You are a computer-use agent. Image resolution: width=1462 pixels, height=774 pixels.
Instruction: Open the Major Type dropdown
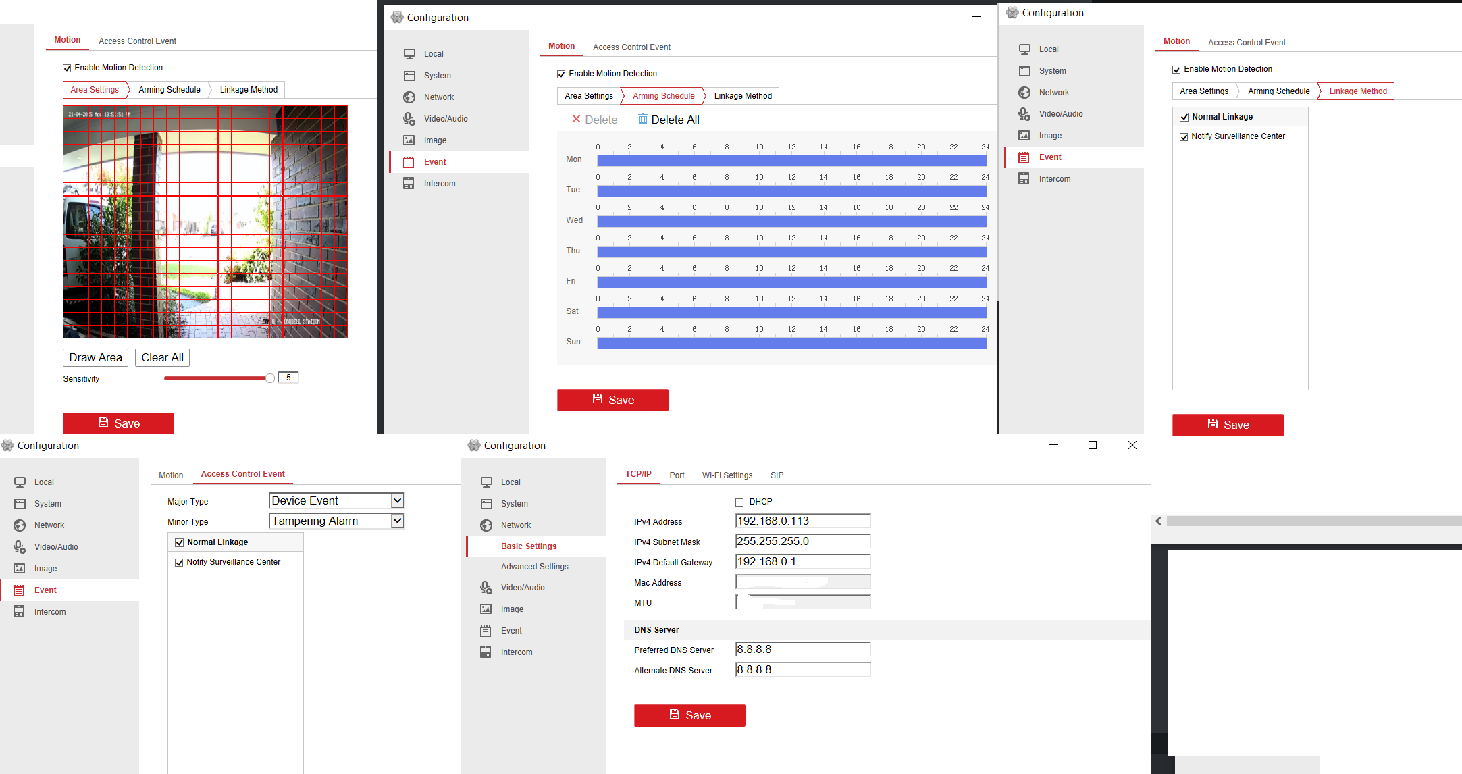point(397,500)
